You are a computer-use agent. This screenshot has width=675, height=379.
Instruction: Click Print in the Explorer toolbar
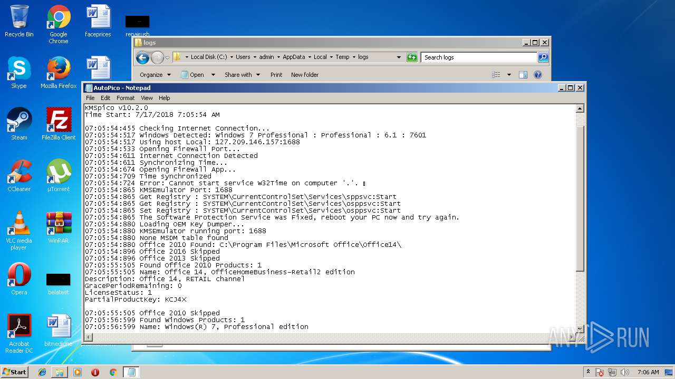pyautogui.click(x=276, y=75)
